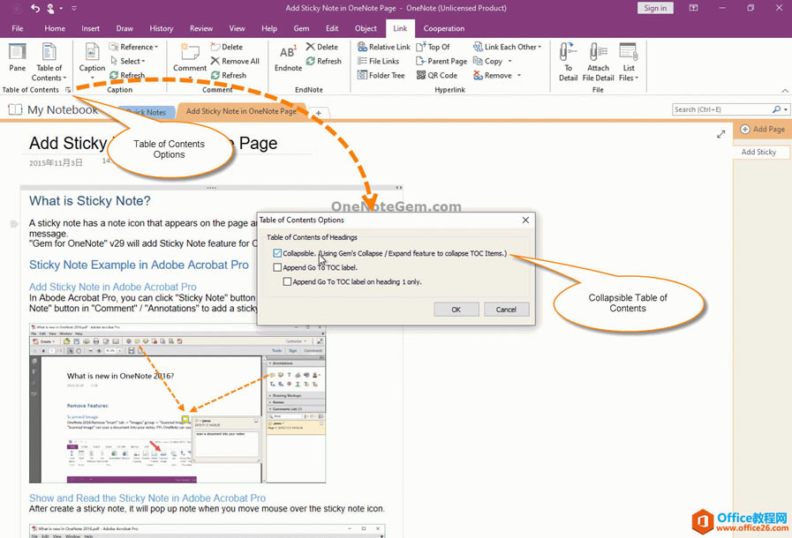
Task: Click the File Links icon
Action: [362, 61]
